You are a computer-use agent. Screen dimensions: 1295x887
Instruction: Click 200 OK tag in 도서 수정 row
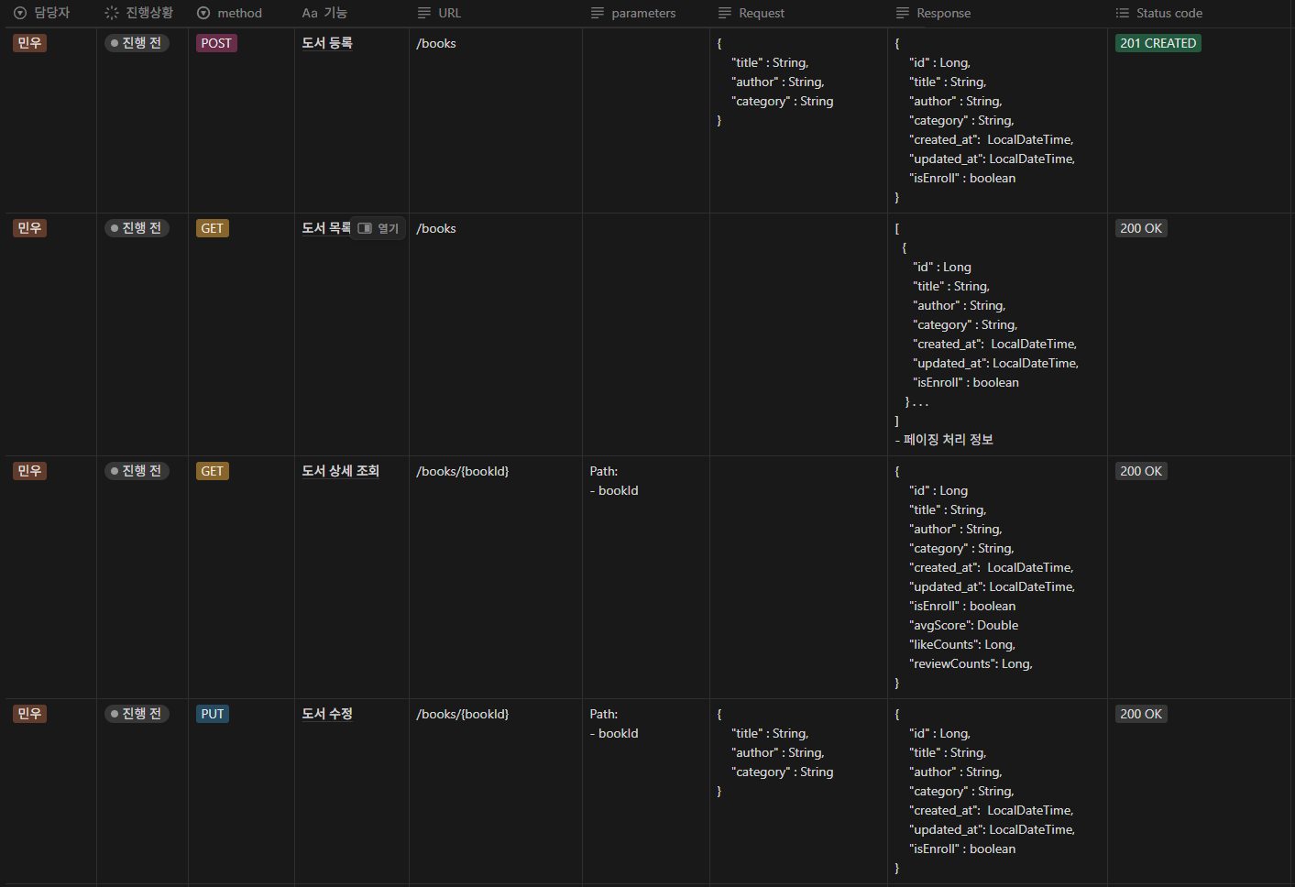pos(1141,714)
